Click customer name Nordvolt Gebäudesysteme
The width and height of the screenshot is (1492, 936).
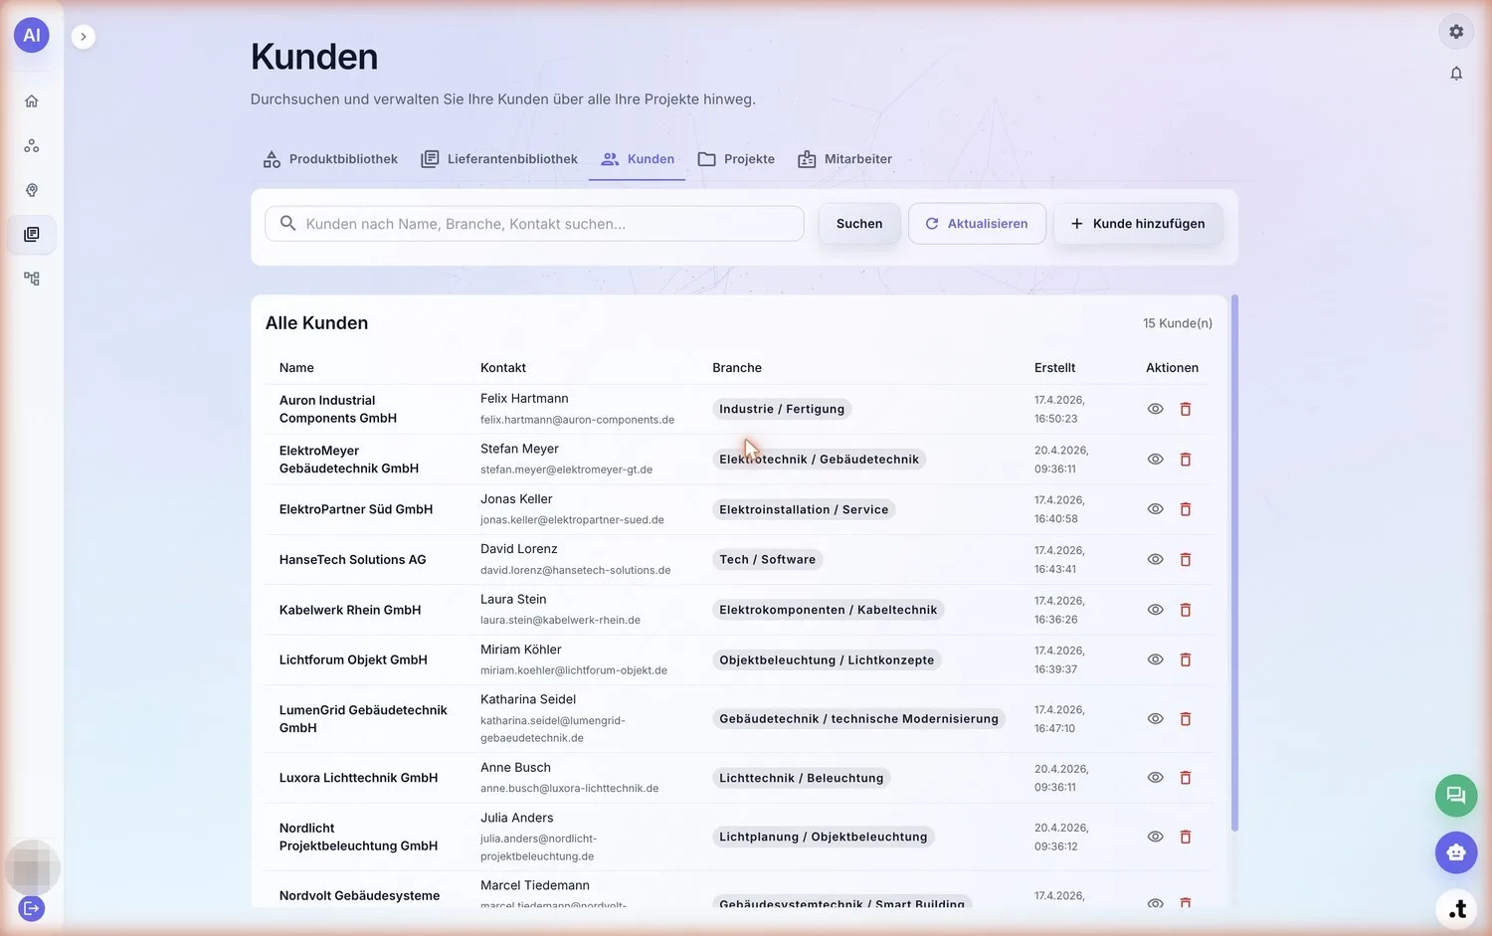359,896
